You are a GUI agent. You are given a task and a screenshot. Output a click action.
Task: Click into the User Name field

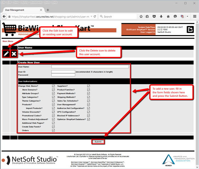90,67
